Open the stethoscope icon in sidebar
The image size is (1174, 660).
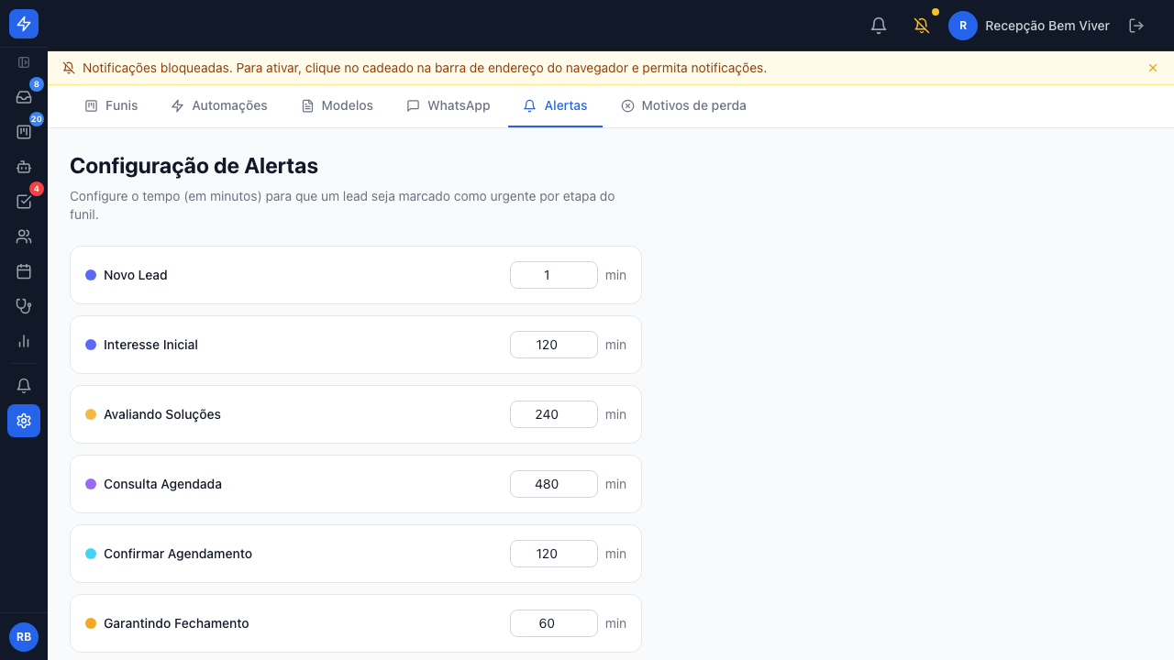point(24,306)
